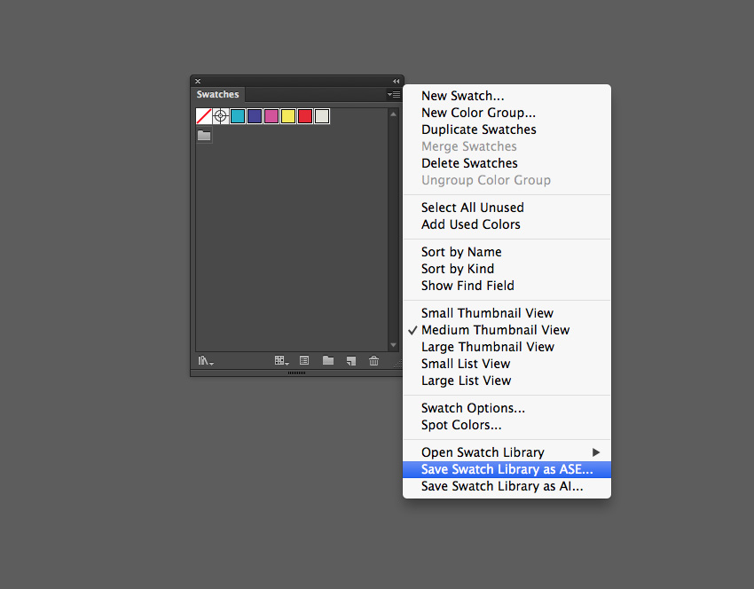Viewport: 754px width, 589px height.
Task: Expand Open Swatch Library submenu
Action: click(x=507, y=452)
